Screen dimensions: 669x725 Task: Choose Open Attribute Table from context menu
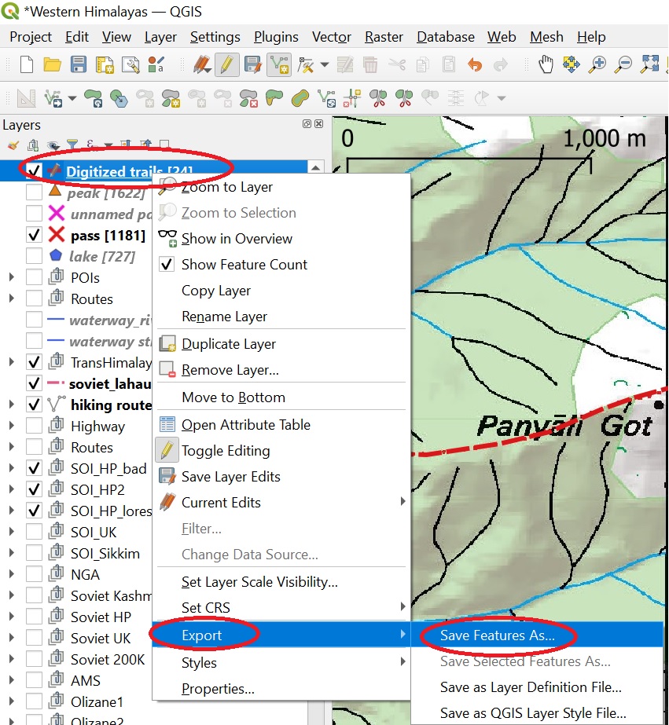281,424
